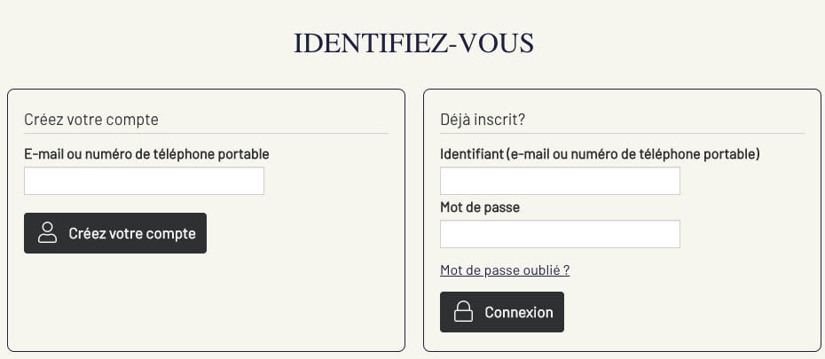
Task: Click the 'E-mail ou numéro de téléphone portable' label
Action: (146, 154)
